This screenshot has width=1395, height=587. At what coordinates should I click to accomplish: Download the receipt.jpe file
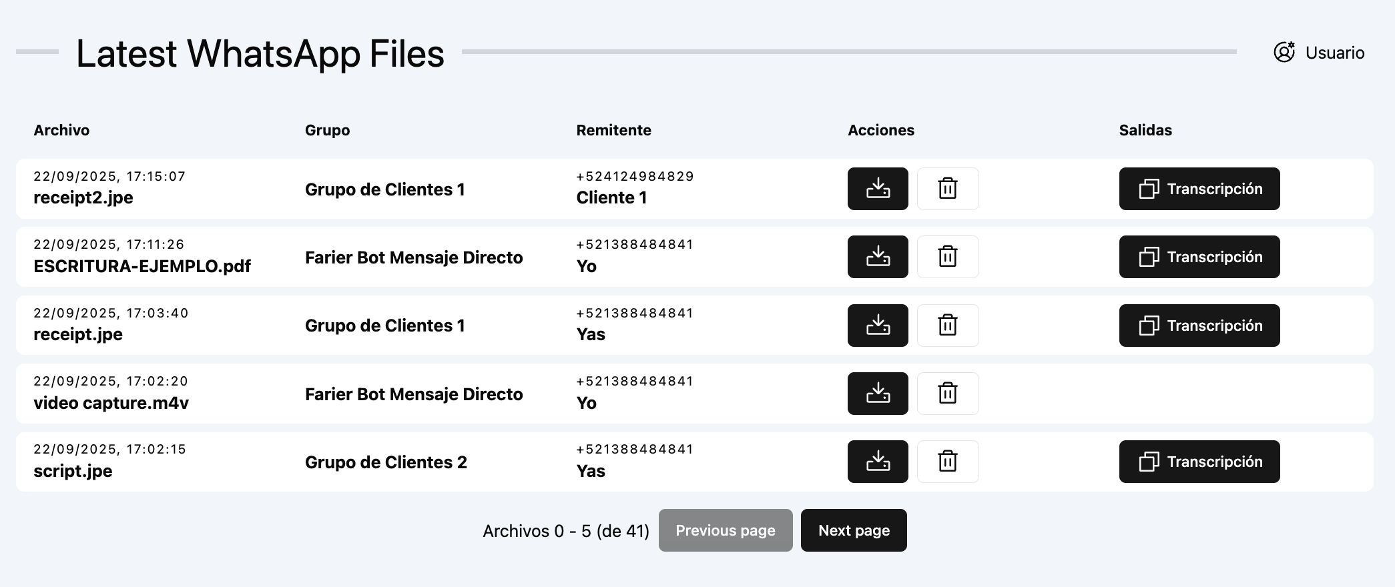(x=877, y=326)
